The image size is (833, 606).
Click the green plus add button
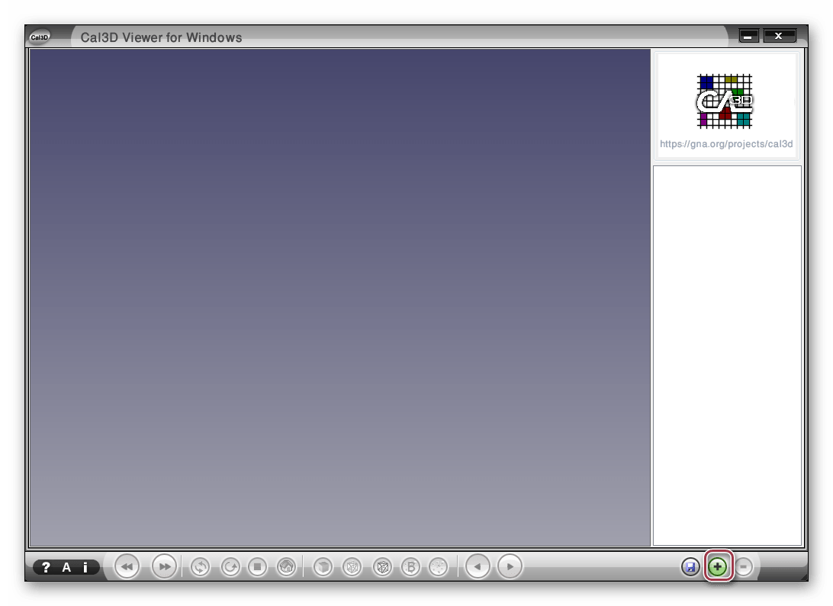(717, 567)
